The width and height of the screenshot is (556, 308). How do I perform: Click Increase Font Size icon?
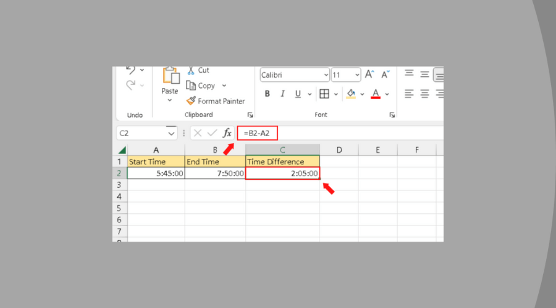369,75
